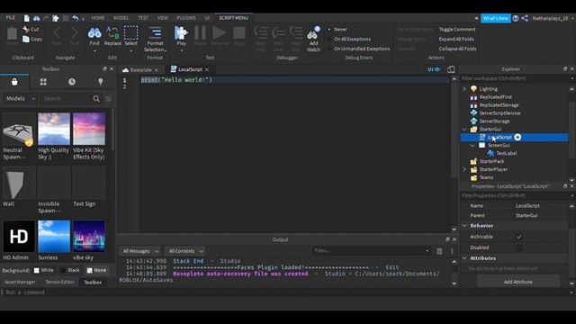
Task: Open All Contexts filter dropdown
Action: 185,251
